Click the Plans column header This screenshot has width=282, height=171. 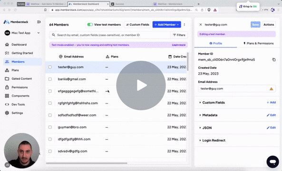[112, 57]
